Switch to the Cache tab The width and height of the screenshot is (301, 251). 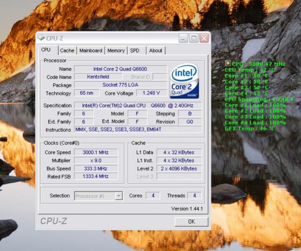click(67, 51)
